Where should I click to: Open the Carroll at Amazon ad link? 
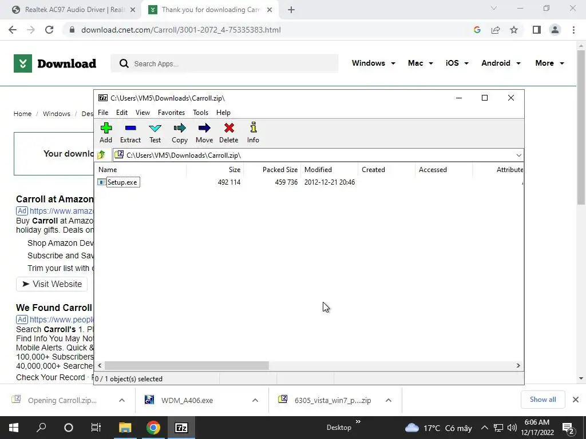coord(54,199)
